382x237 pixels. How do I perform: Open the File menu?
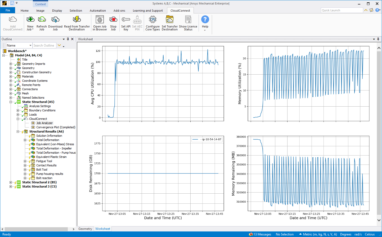[8, 10]
